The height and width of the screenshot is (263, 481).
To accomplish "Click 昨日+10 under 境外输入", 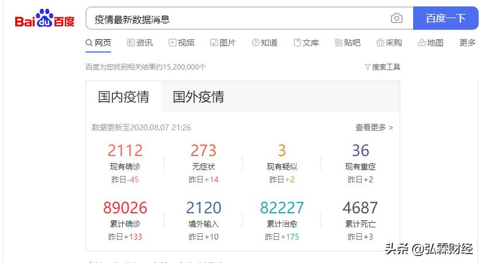I will [204, 237].
